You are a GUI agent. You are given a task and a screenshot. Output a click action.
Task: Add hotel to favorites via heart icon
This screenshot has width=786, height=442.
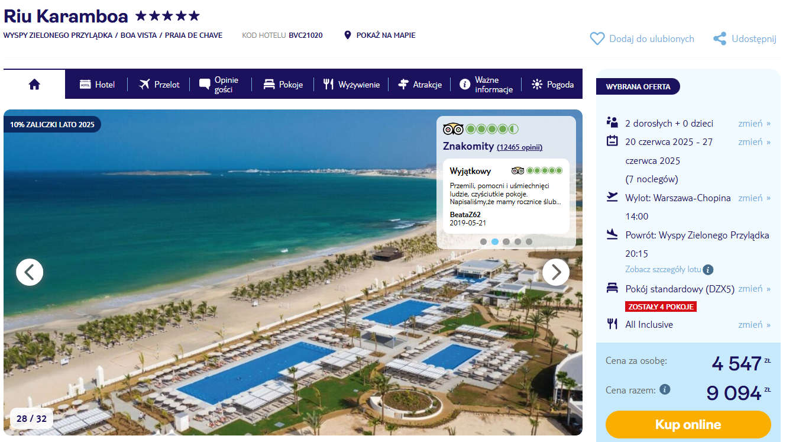pos(597,38)
